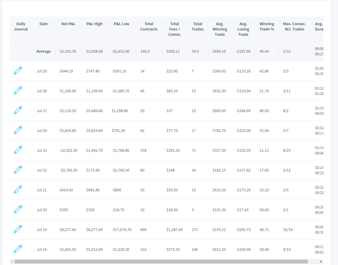
Task: Open the pencil icon for Jul 21
Action: [x=18, y=189]
